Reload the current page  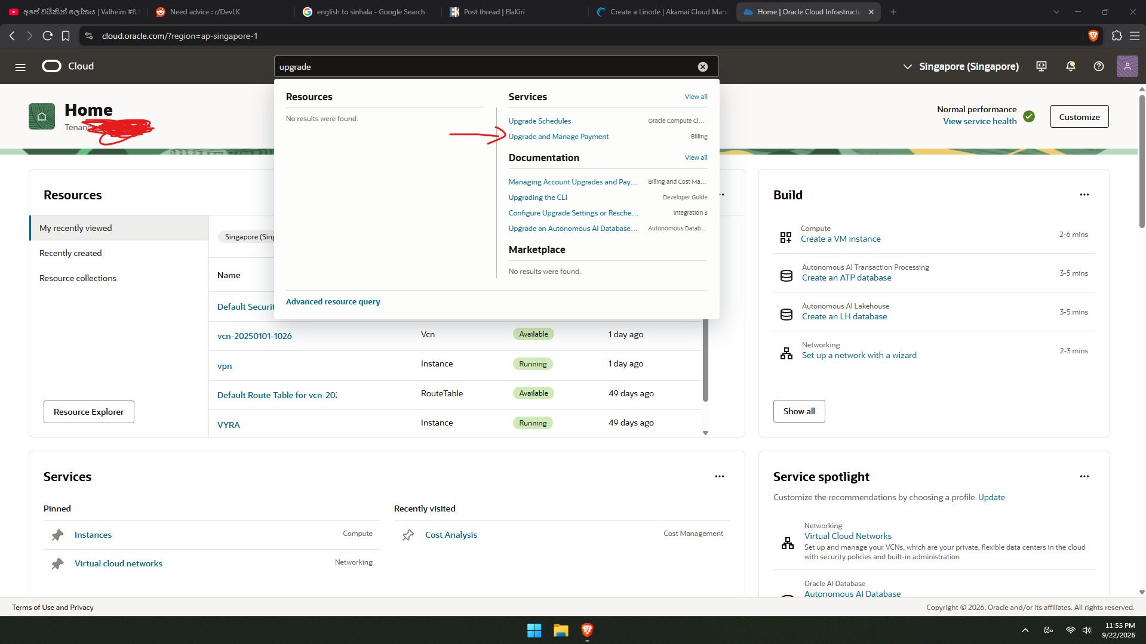tap(48, 36)
